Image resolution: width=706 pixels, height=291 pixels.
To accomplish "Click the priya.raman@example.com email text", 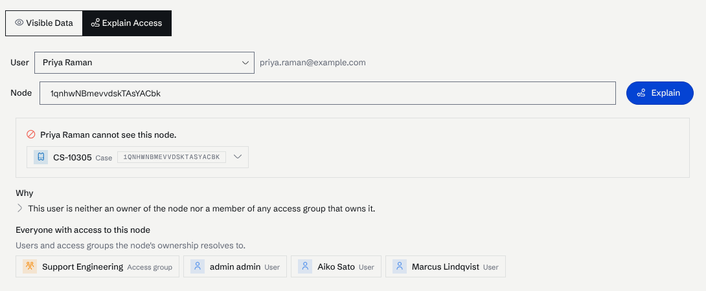I will click(312, 63).
